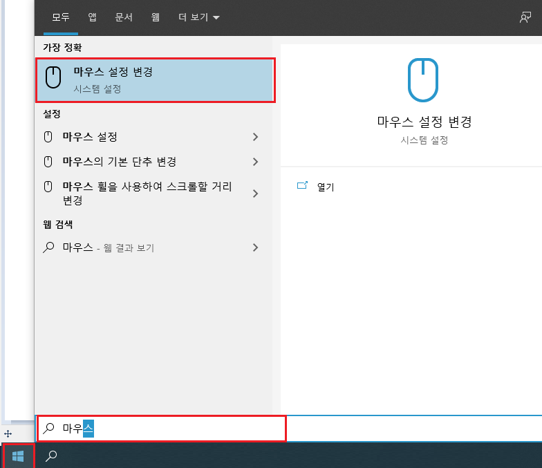Click the 설정 section header
The height and width of the screenshot is (468, 542).
coord(52,113)
